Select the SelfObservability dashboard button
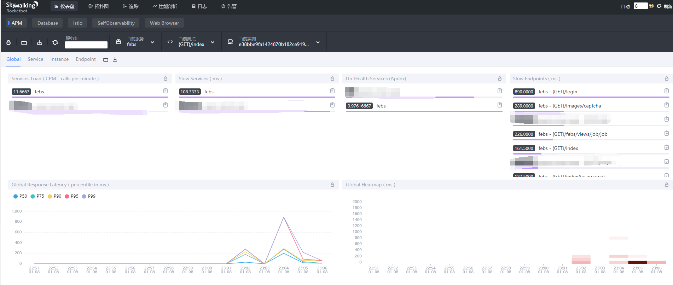 click(116, 23)
